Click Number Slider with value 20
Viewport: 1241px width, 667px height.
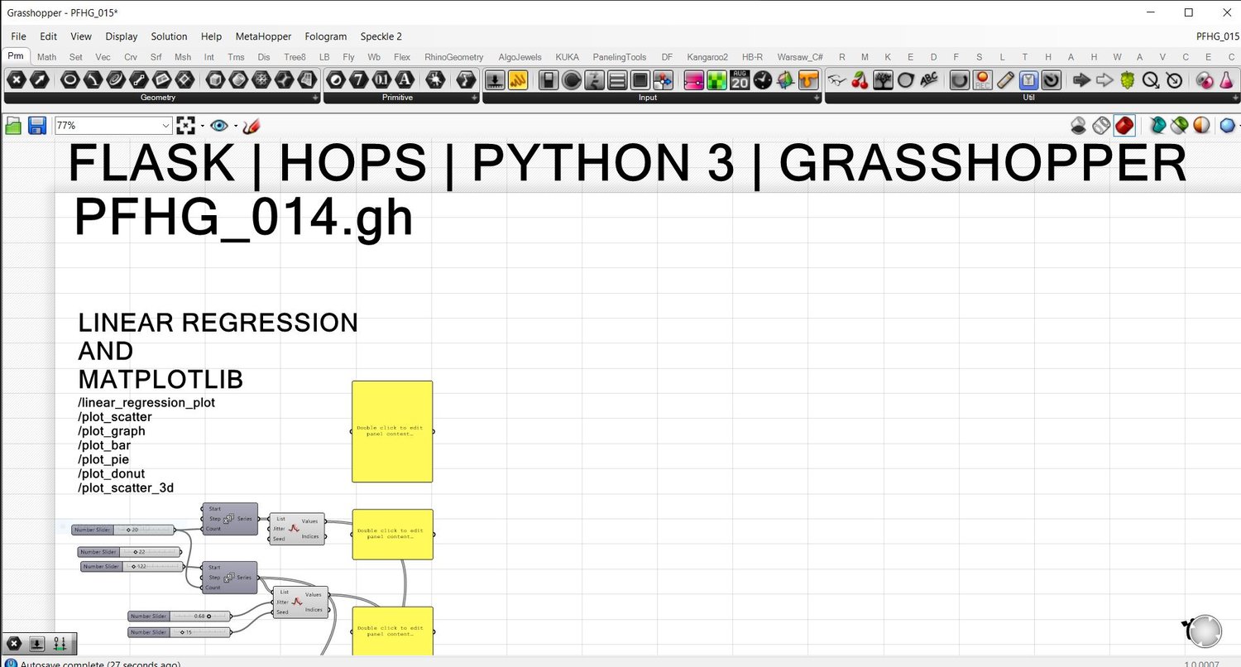coord(123,530)
